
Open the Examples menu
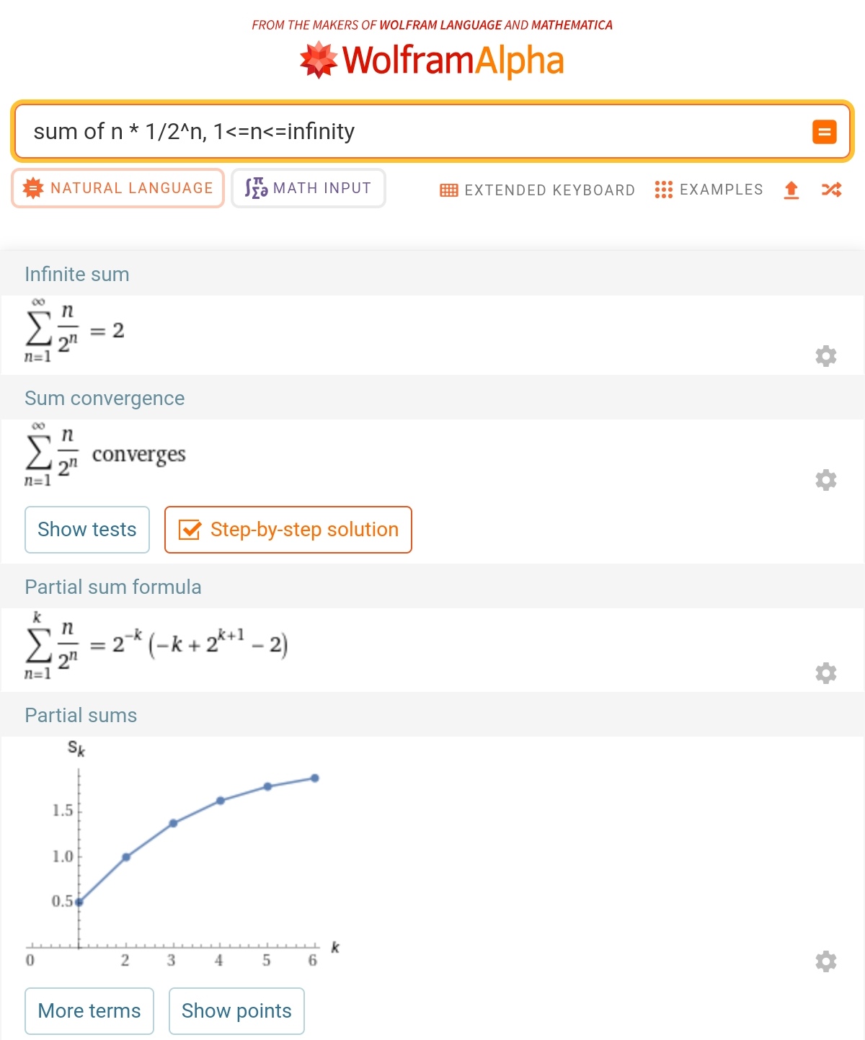pyautogui.click(x=709, y=190)
